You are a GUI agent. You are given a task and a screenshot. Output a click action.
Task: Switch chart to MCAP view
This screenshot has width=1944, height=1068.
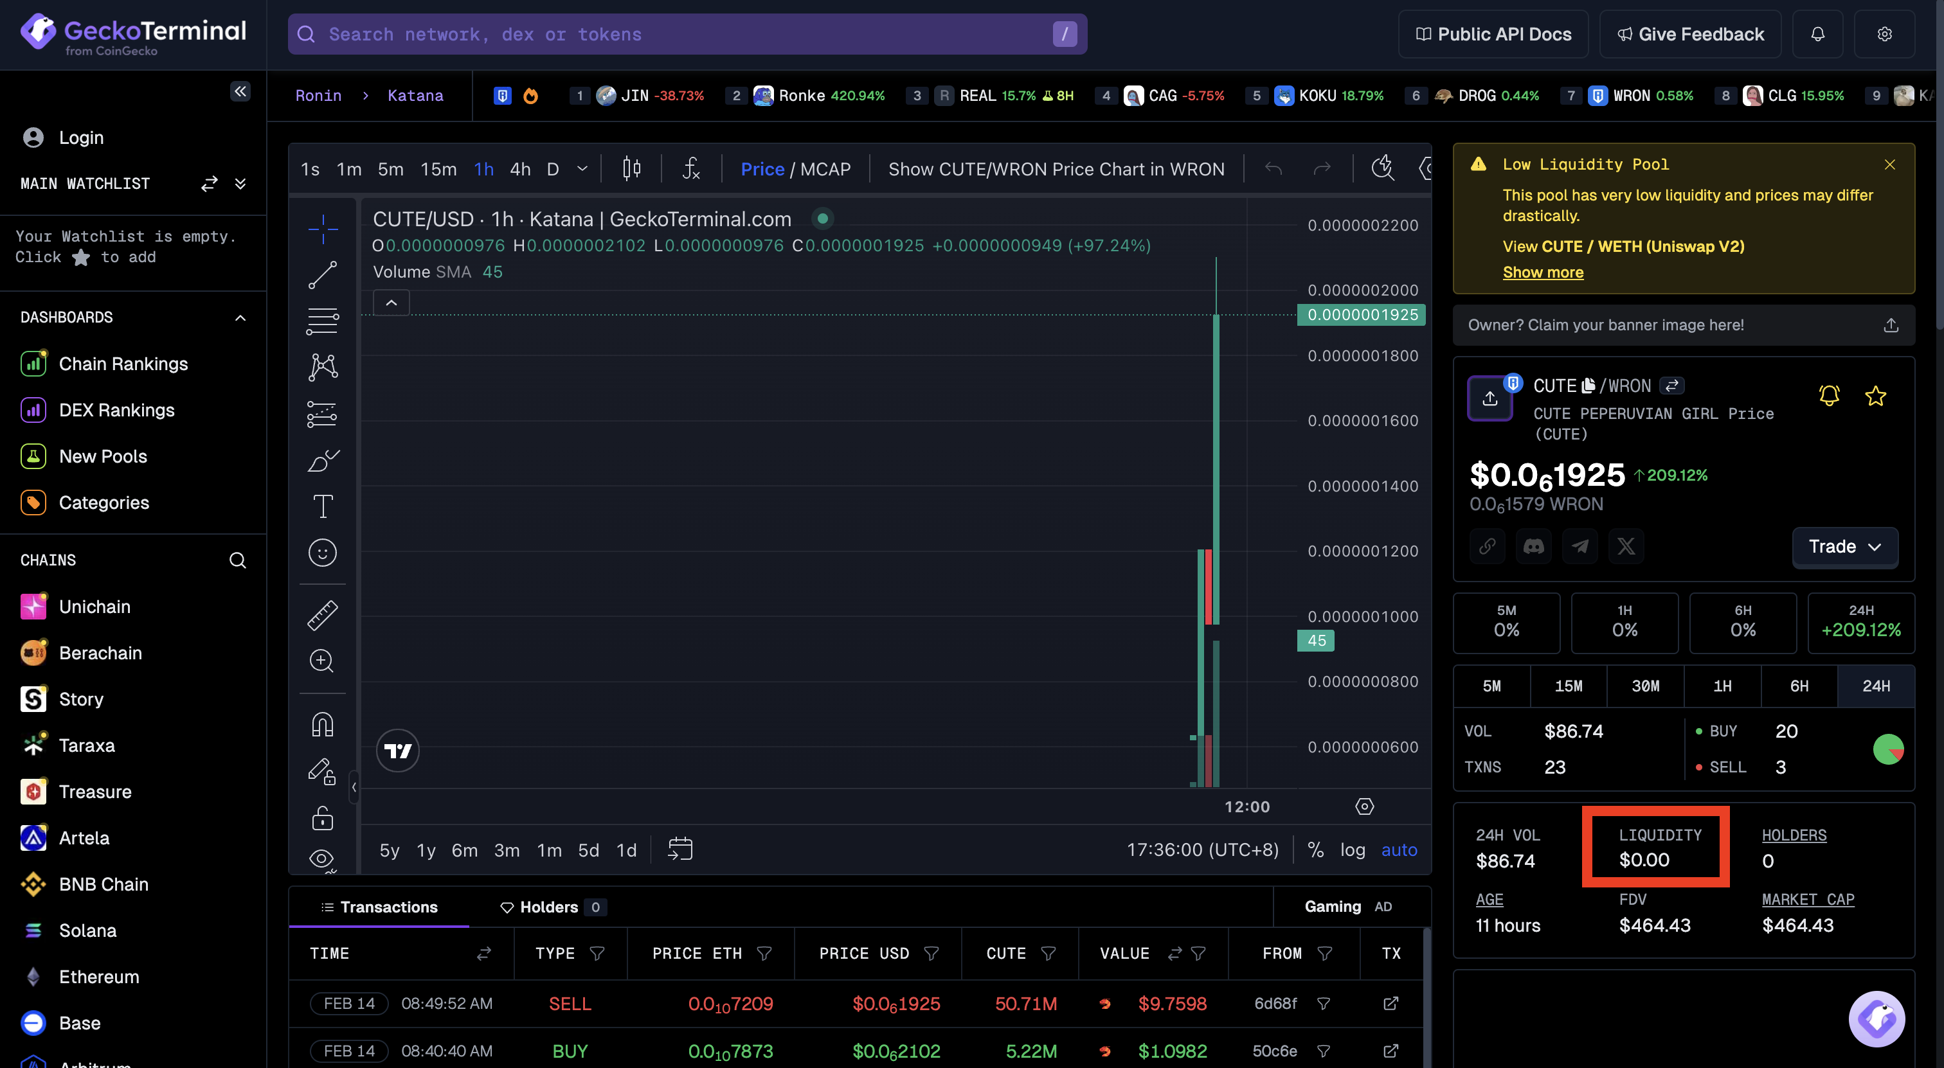(x=825, y=169)
